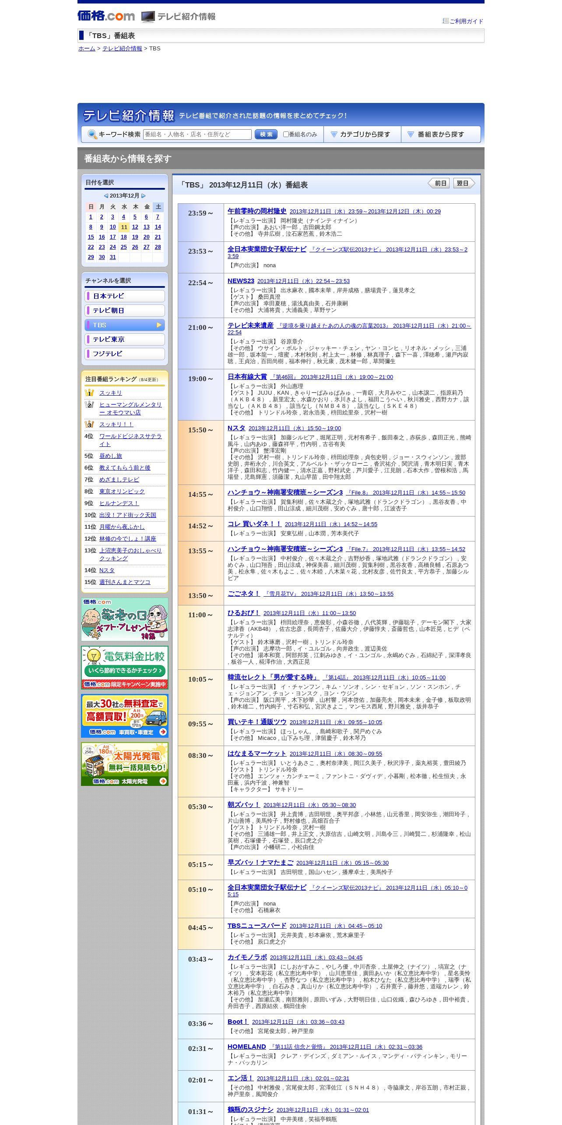The height and width of the screenshot is (1125, 562).
Task: Open 韓流セレクト「男が愛する時」 link
Action: click(x=274, y=677)
